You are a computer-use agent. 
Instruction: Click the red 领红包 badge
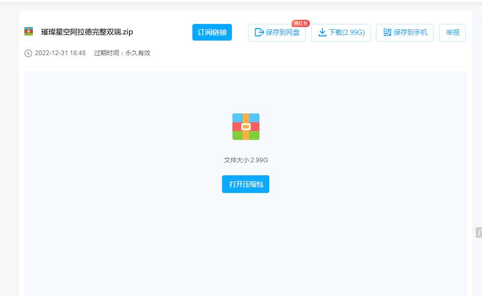click(x=301, y=23)
